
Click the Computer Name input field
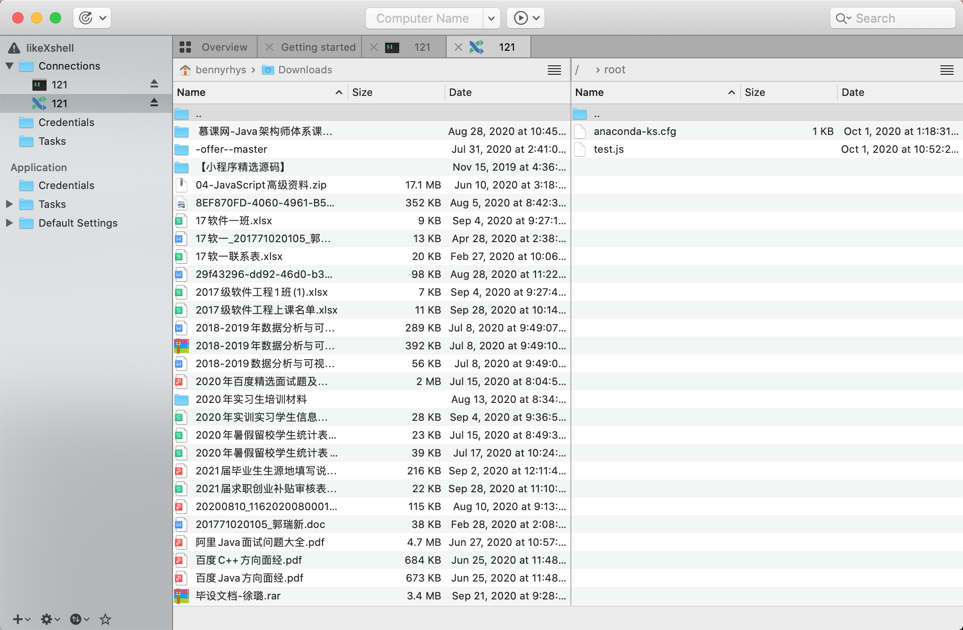(x=424, y=18)
